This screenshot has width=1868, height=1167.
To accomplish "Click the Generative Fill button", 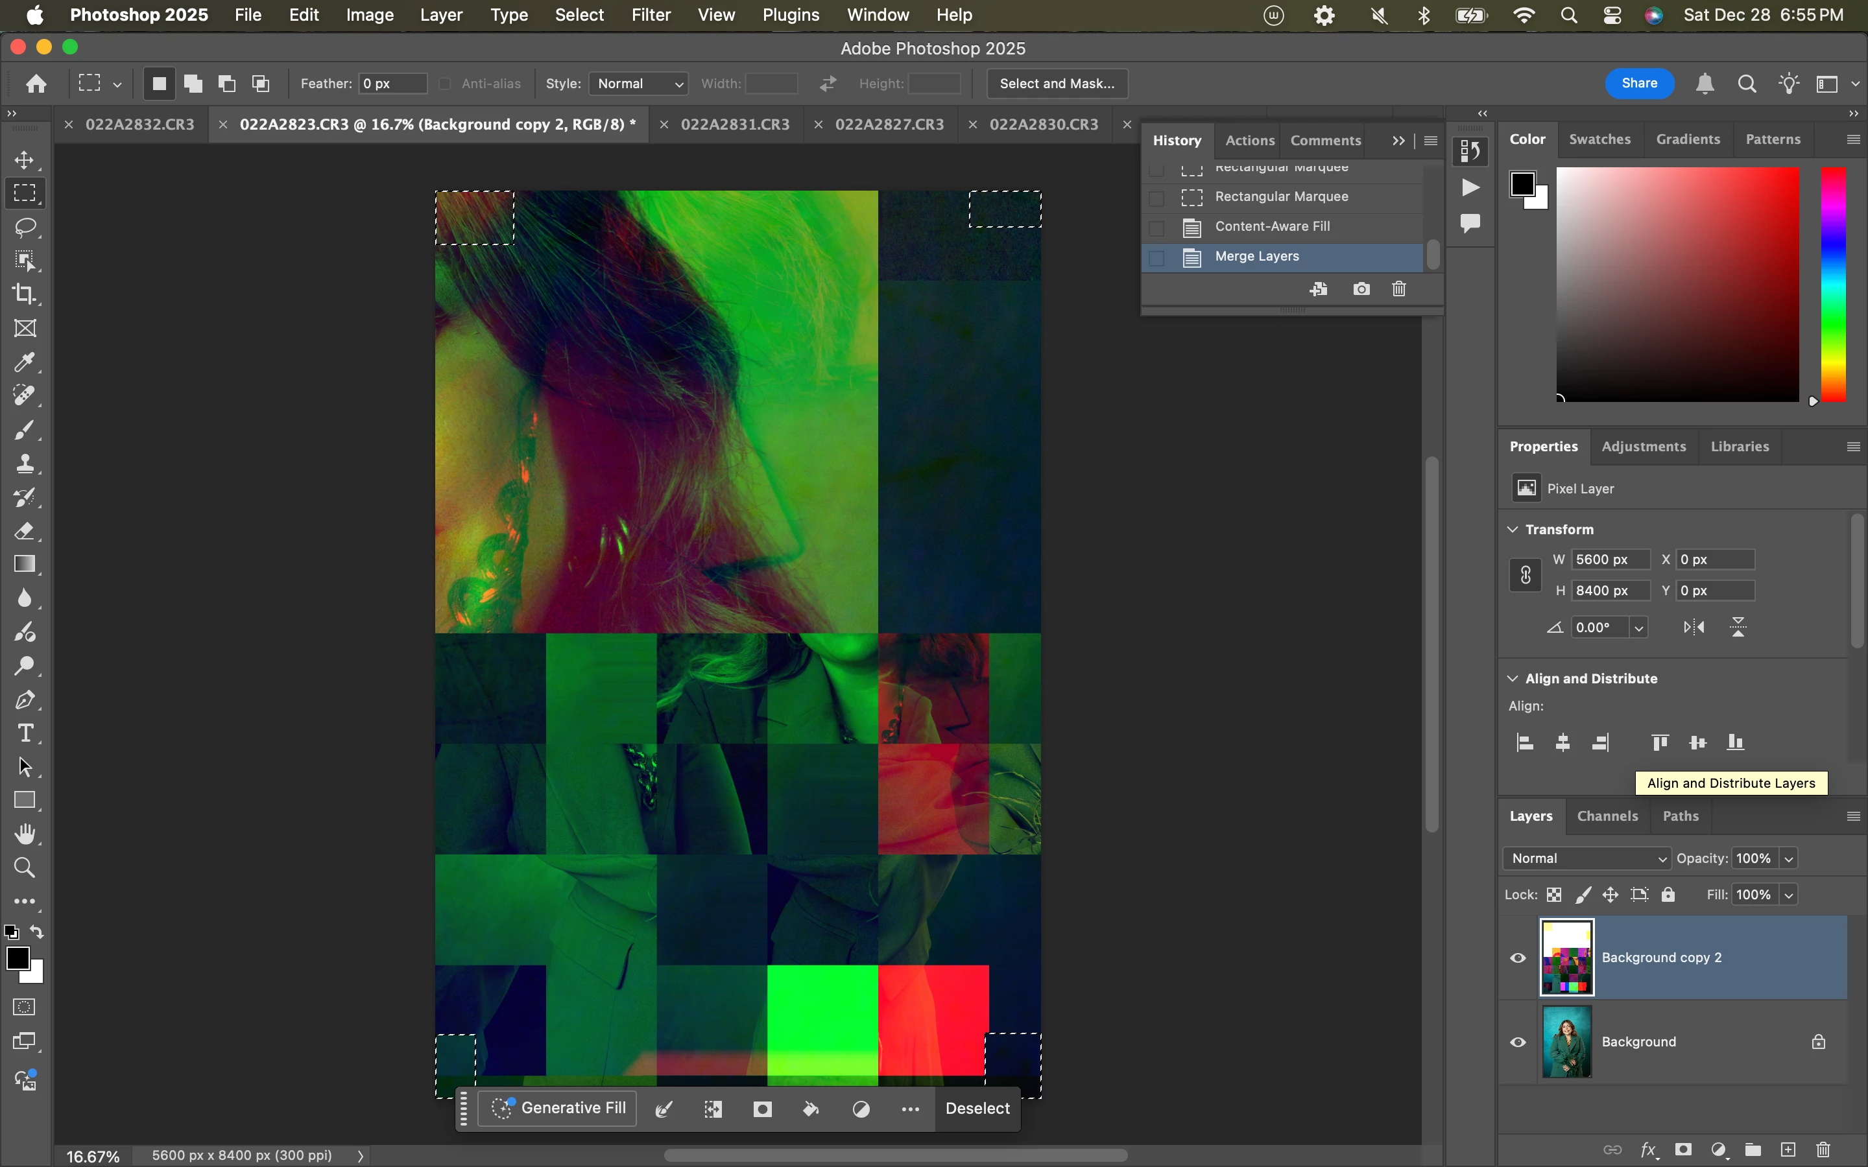I will pos(558,1109).
